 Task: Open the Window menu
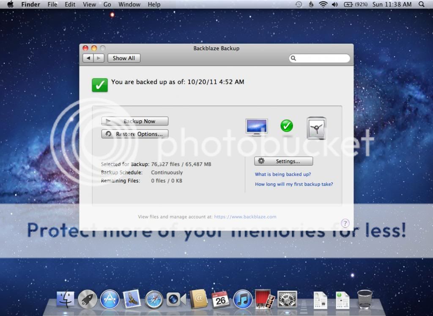click(x=129, y=4)
